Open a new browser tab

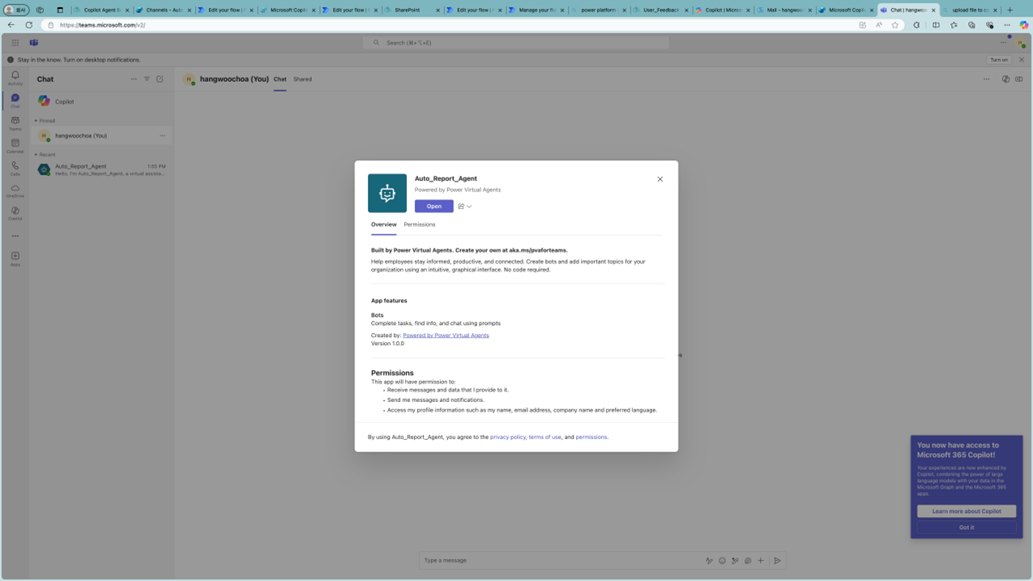pyautogui.click(x=1010, y=10)
